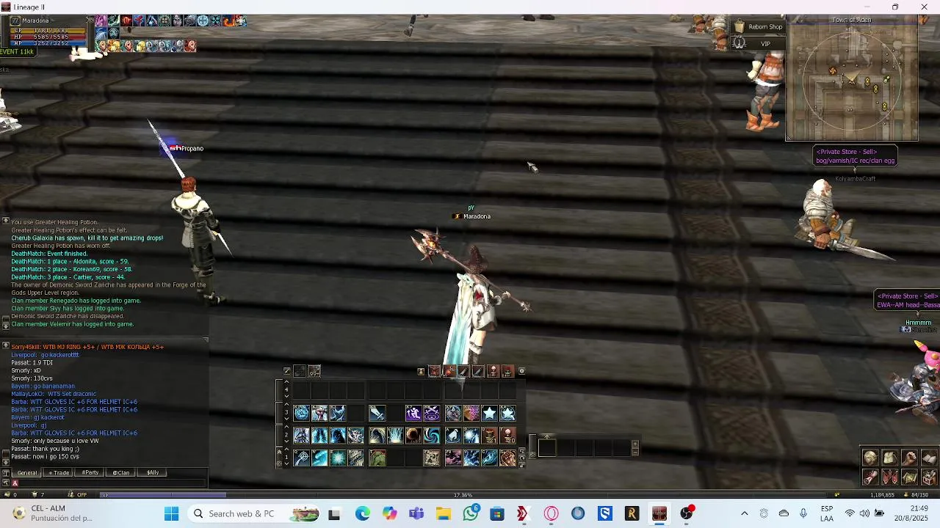Open the Clan crest menu icon
This screenshot has width=940, height=528.
click(890, 477)
